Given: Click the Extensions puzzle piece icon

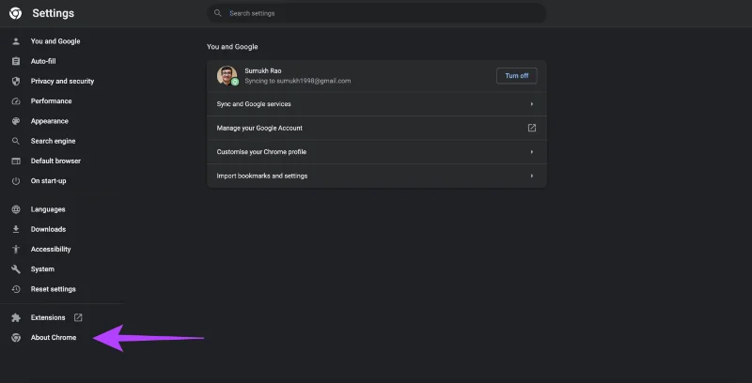Looking at the screenshot, I should tap(16, 317).
